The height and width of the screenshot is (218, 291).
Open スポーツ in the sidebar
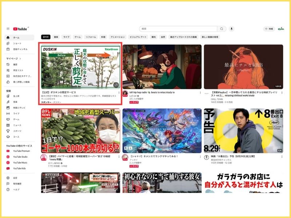coord(19,131)
